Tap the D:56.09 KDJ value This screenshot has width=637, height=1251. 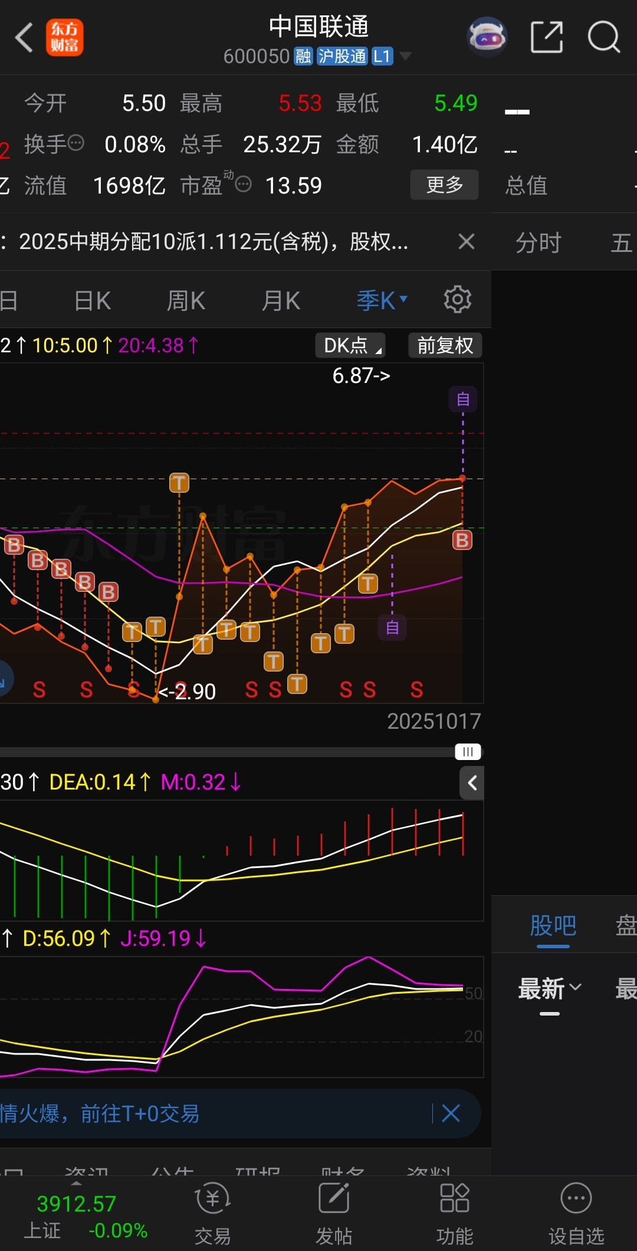(x=66, y=938)
